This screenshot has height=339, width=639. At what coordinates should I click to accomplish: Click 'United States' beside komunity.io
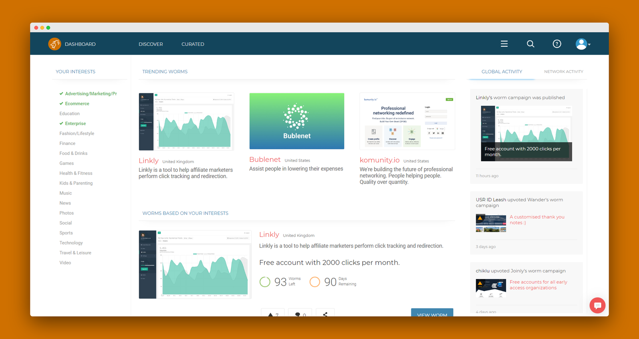pos(416,161)
